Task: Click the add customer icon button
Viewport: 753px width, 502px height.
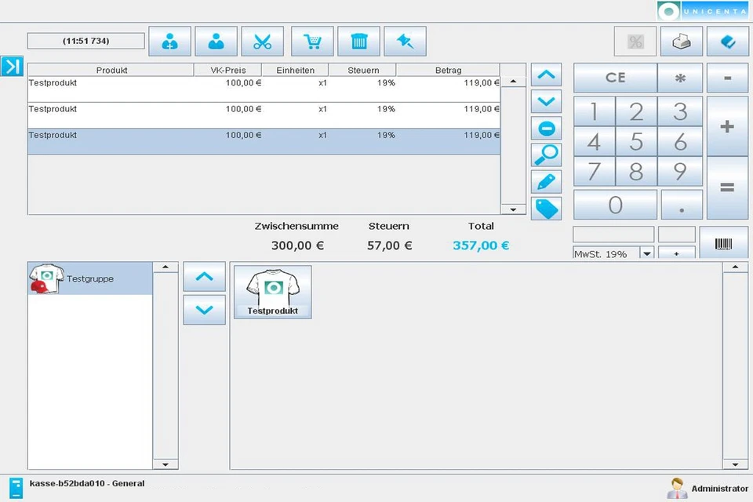Action: [169, 42]
